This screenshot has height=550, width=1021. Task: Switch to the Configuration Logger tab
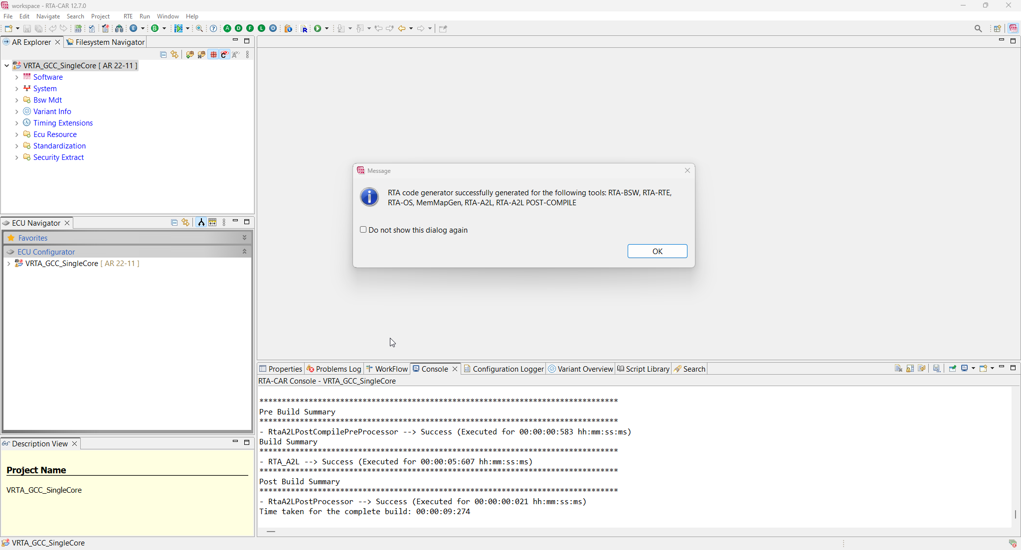pos(504,369)
